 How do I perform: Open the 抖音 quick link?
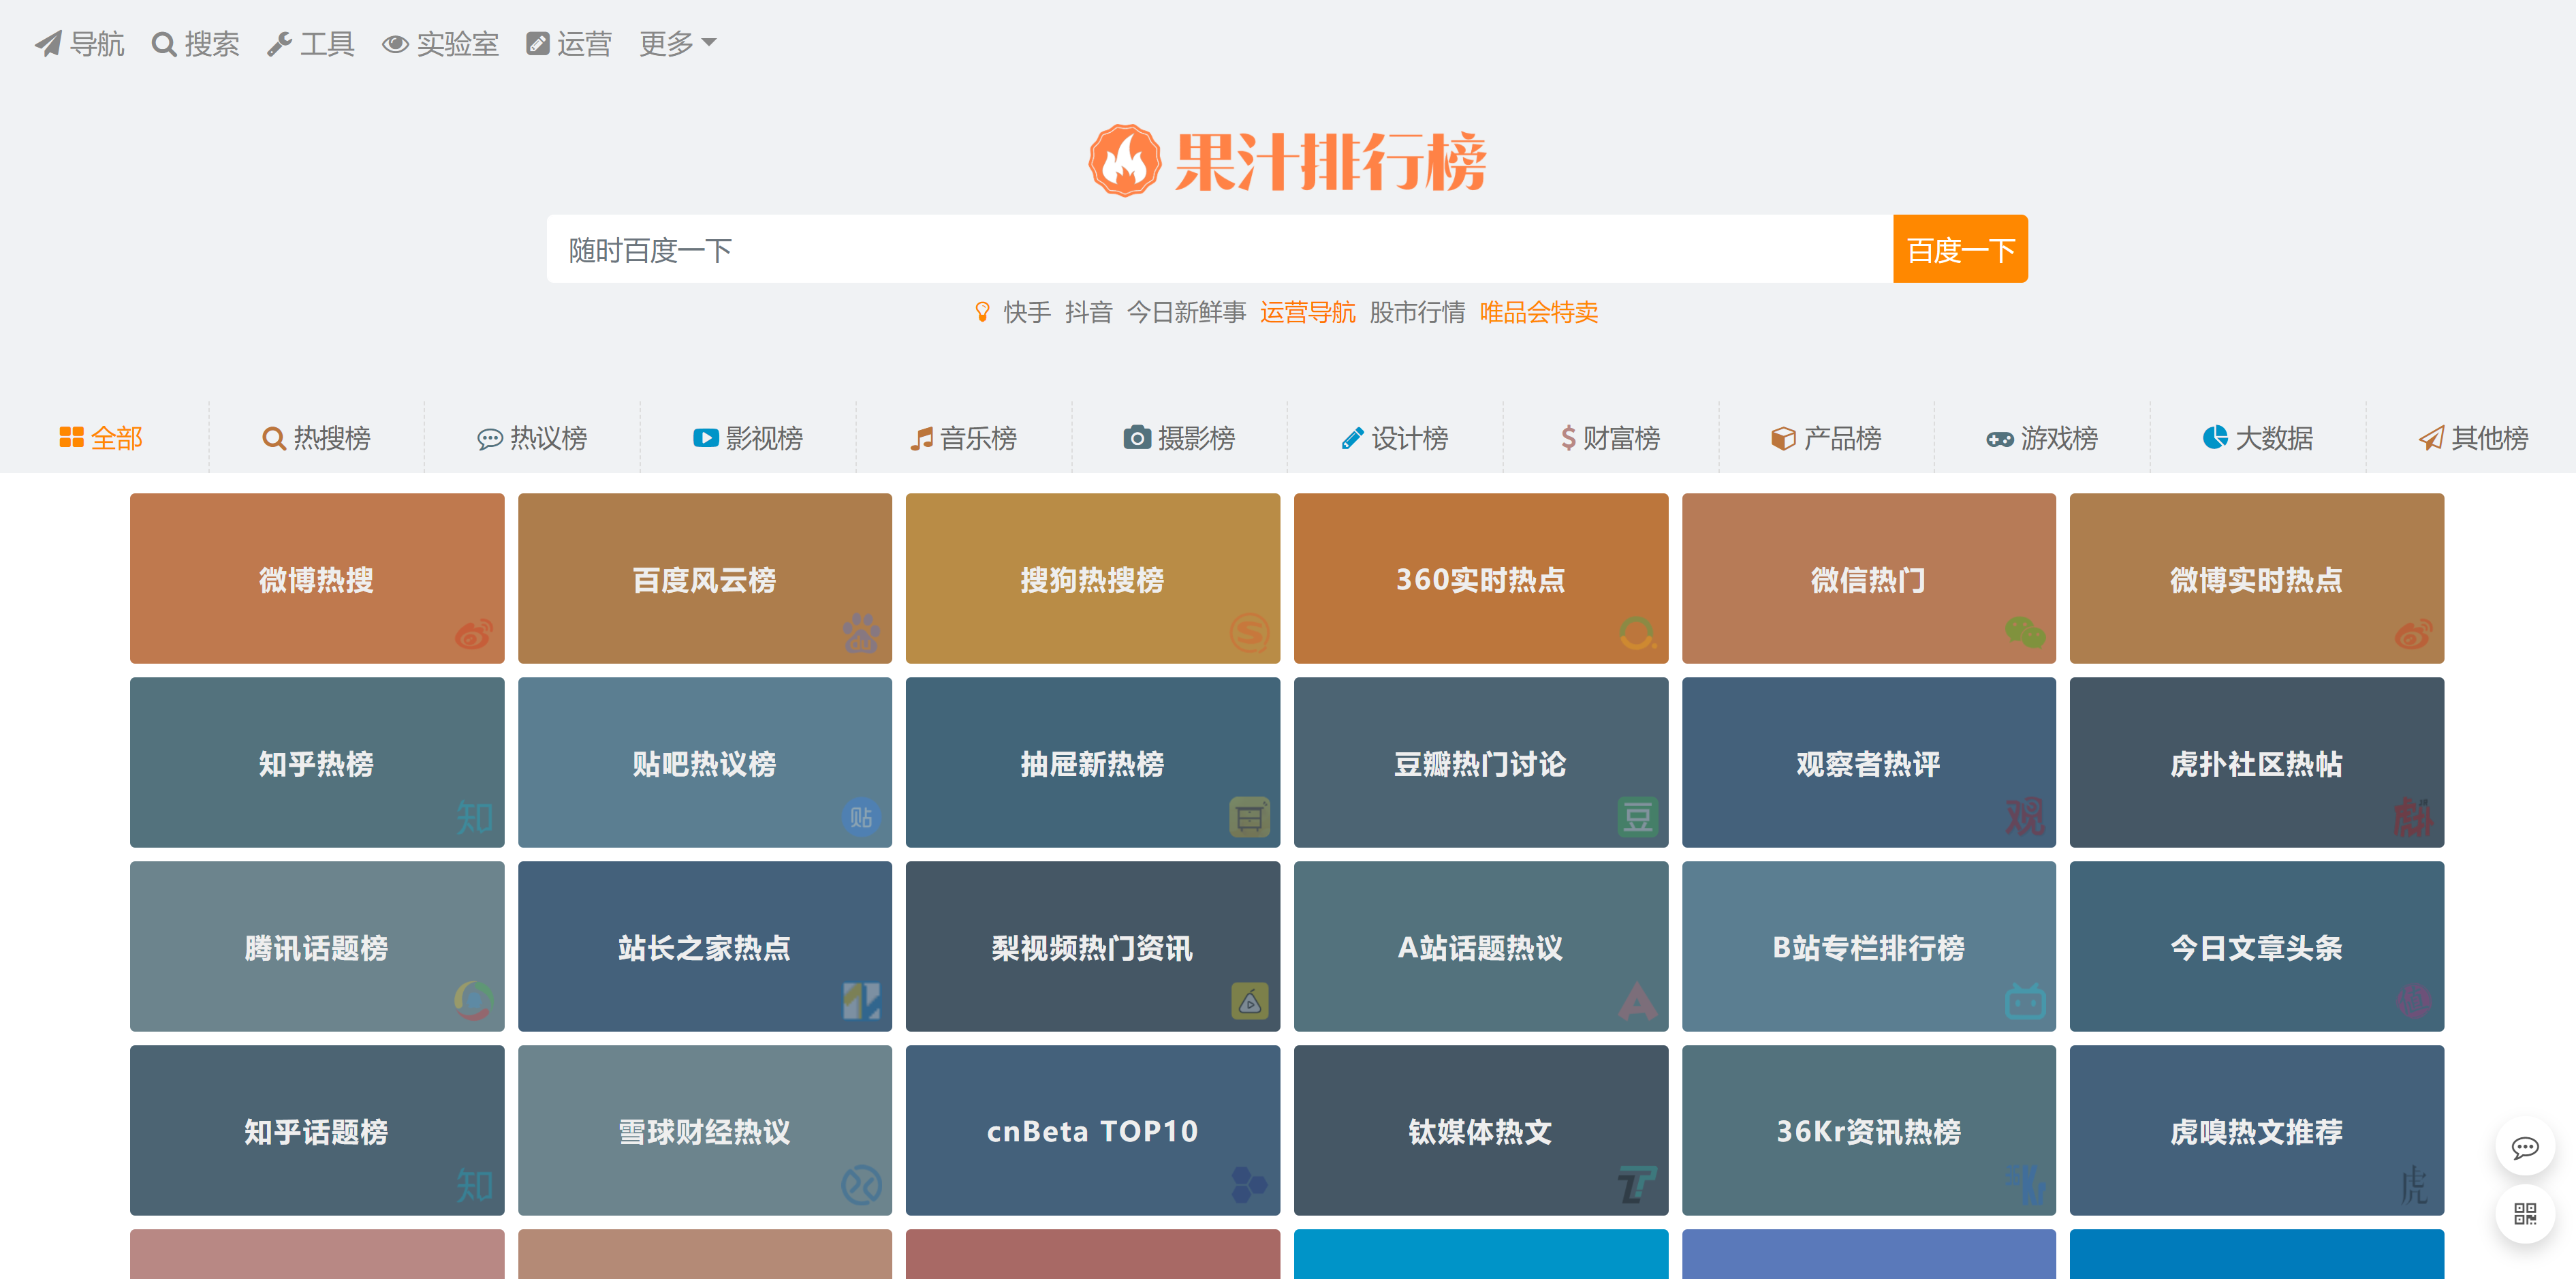click(x=1089, y=312)
